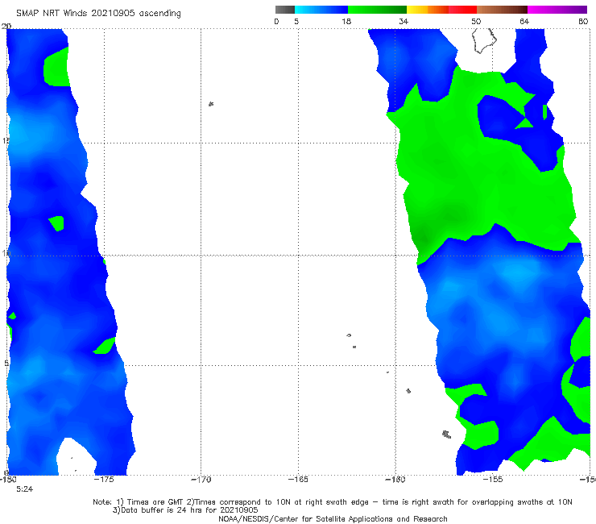Click the small island mark near -159, 4N
Viewport: 596px width, 524px height.
408,391
